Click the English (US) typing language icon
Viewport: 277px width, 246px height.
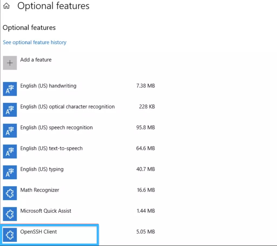tap(10, 172)
